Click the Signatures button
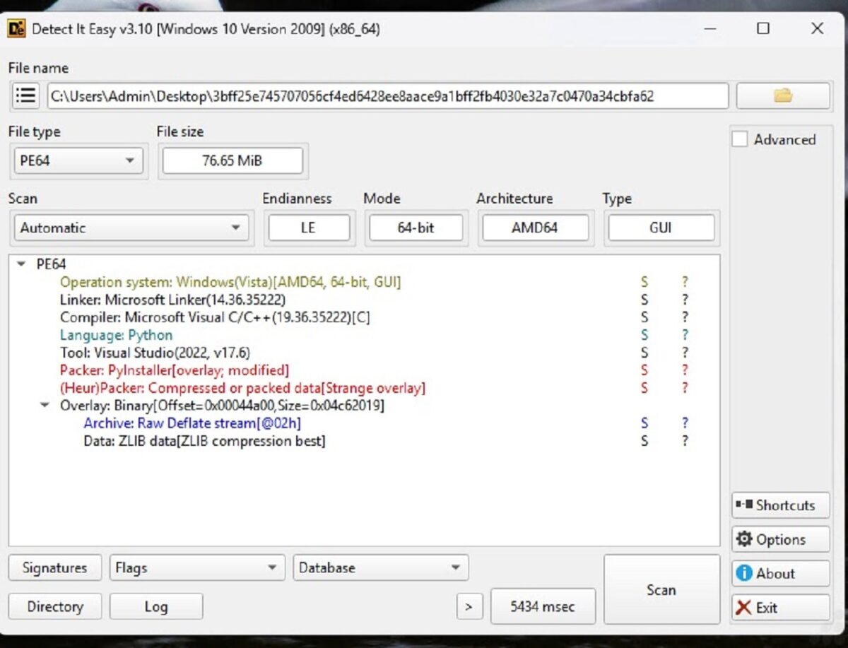 [x=54, y=567]
